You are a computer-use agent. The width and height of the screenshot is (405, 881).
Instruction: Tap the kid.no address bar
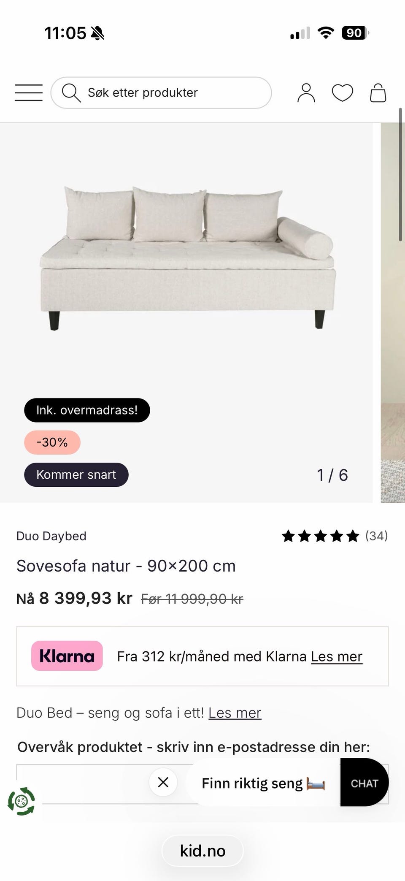click(x=202, y=851)
